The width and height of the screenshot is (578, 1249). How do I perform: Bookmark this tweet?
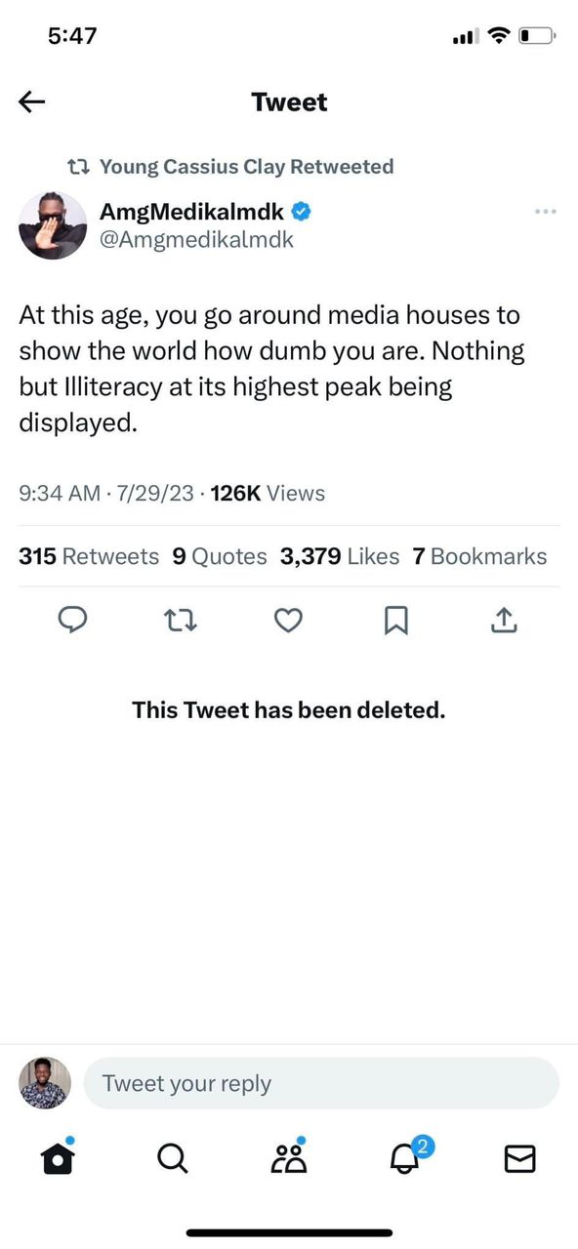click(x=395, y=620)
